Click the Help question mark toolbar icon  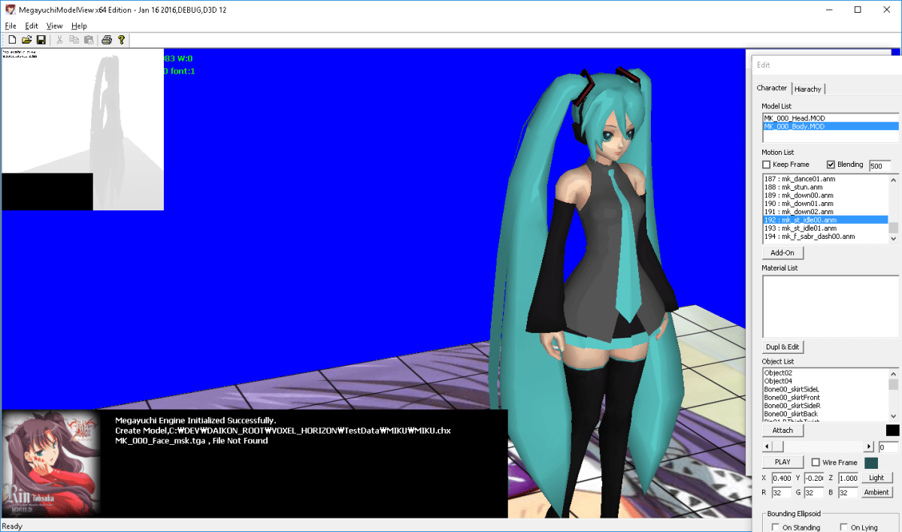[121, 40]
